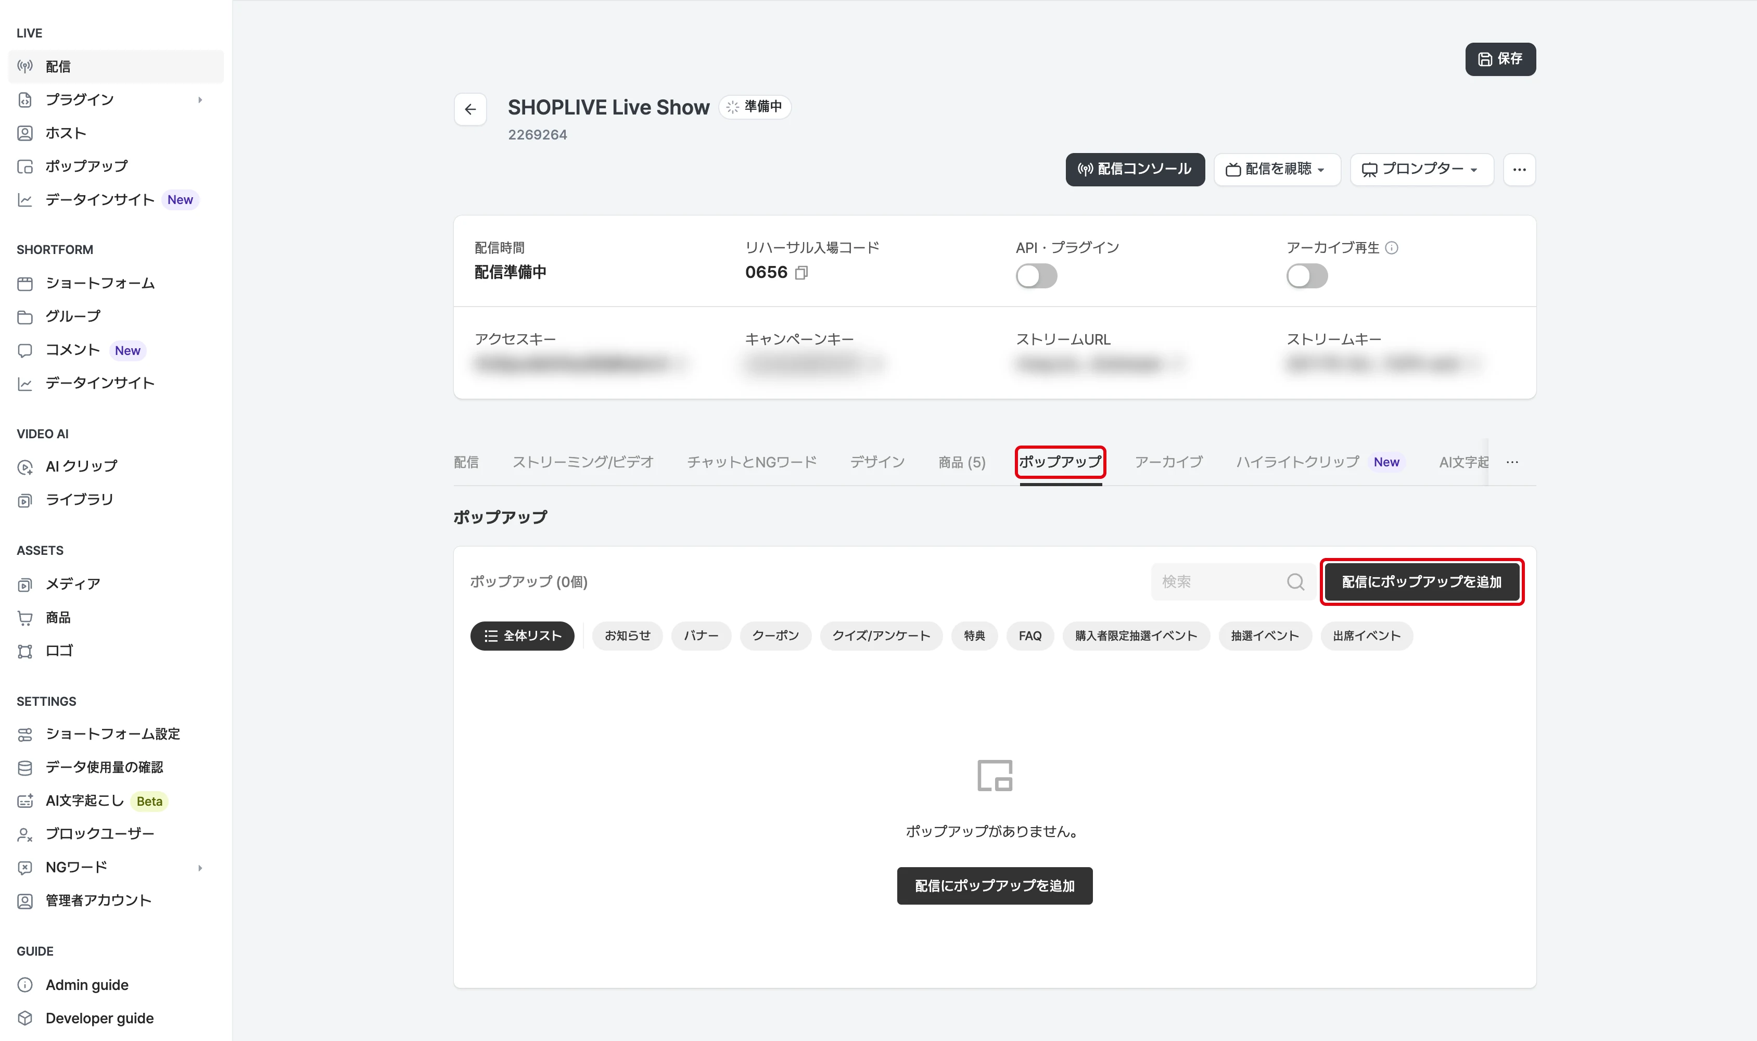
Task: Open ホスト in the sidebar
Action: [x=116, y=133]
